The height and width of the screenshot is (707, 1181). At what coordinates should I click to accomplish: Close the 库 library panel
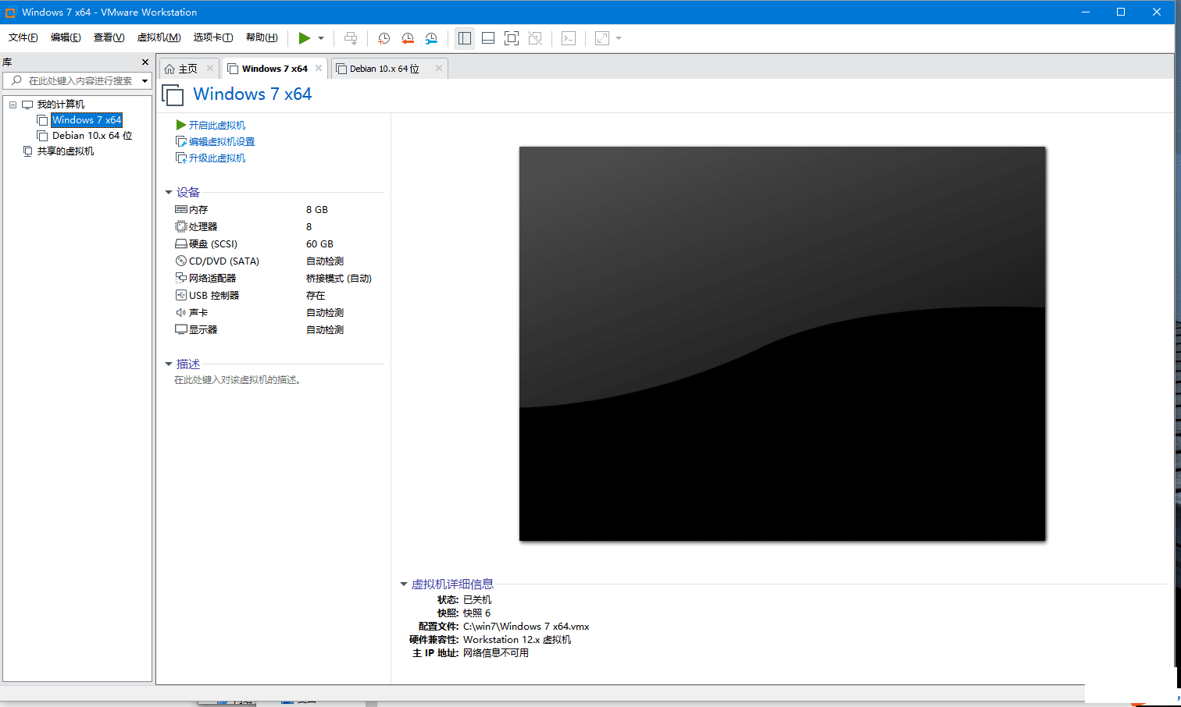(x=145, y=62)
